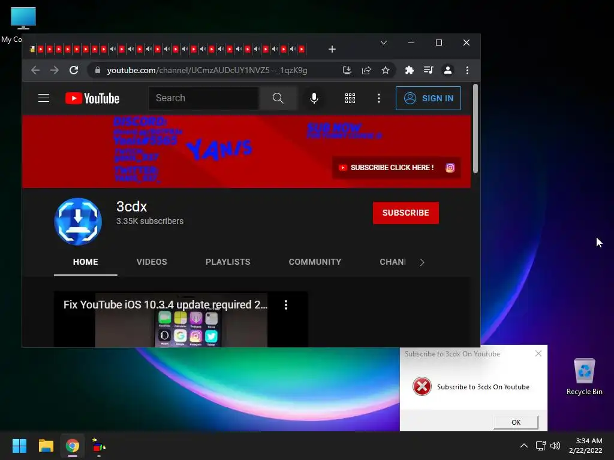Reload the YouTube page
The width and height of the screenshot is (614, 460).
(74, 70)
